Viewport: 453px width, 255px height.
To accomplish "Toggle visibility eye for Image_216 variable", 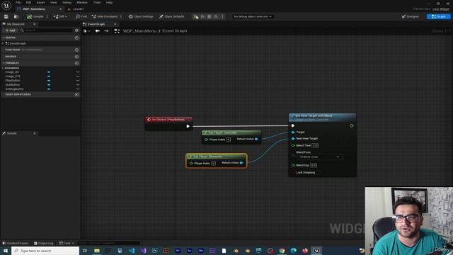I will (77, 76).
